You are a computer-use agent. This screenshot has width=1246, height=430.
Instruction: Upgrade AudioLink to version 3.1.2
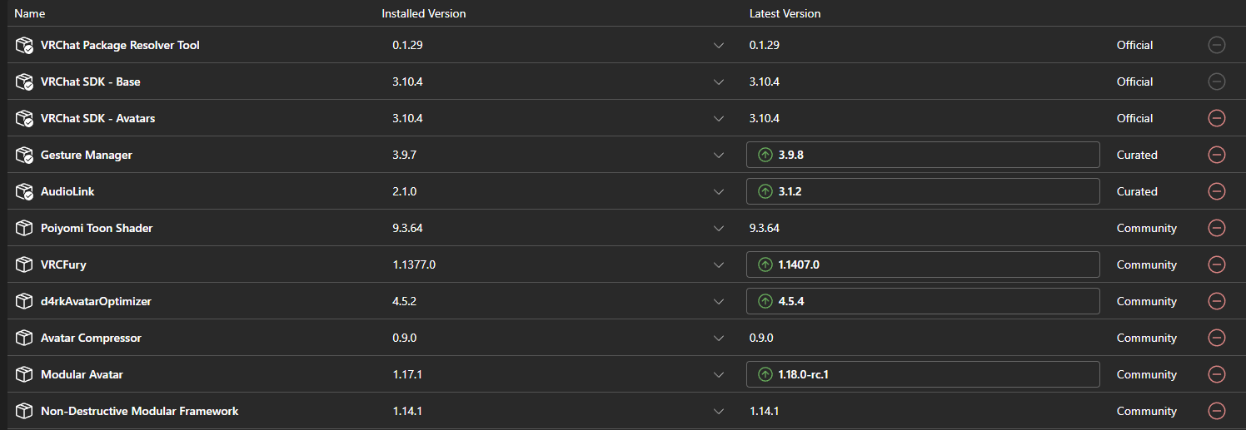point(923,191)
